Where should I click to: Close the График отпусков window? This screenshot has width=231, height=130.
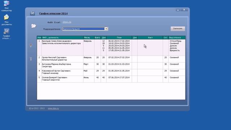pos(184,10)
